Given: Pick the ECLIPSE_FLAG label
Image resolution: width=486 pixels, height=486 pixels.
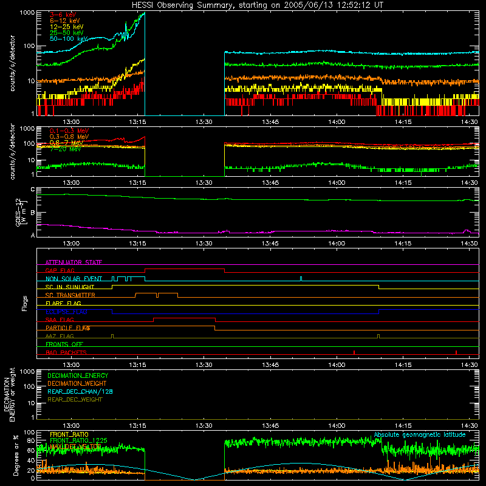Looking at the screenshot, I should click(67, 312).
